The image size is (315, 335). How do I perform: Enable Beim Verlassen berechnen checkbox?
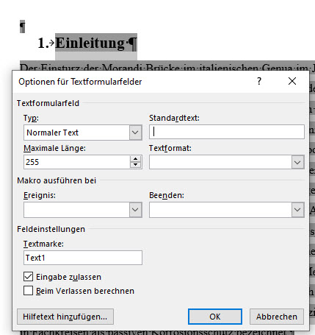[28, 291]
